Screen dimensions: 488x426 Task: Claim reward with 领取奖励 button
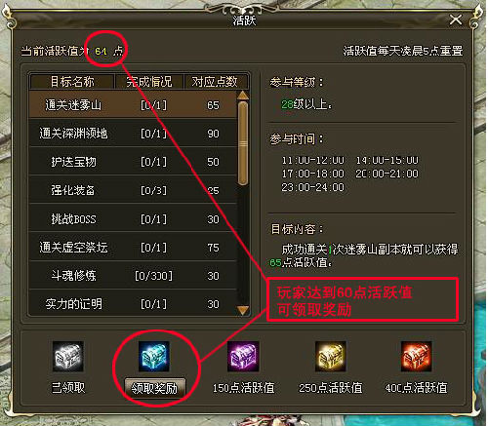tap(155, 388)
